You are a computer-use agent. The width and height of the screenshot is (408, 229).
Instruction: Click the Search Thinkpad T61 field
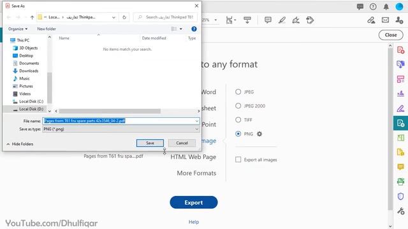165,17
